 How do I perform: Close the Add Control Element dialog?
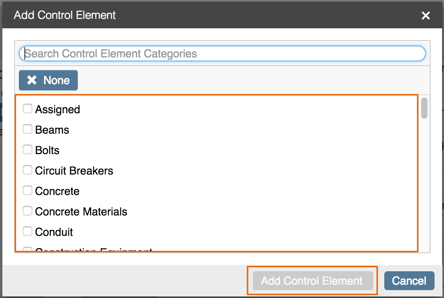[426, 15]
